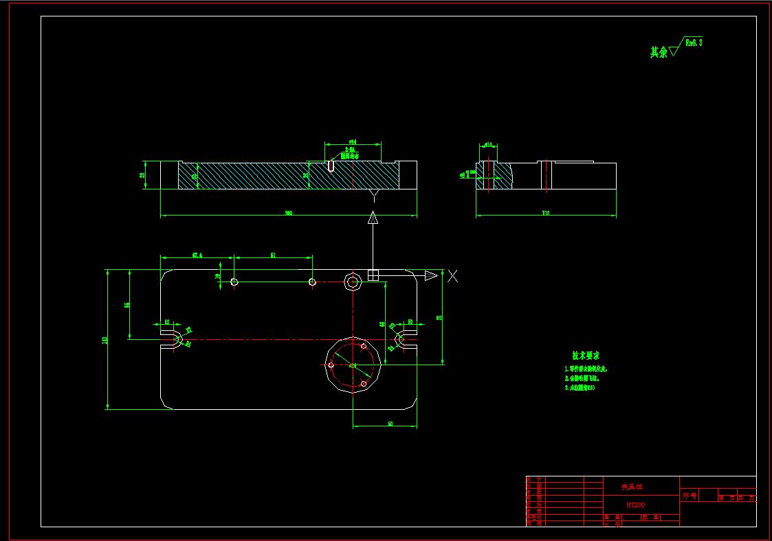Click the Ra6.3 roughness value
The image size is (772, 541).
[694, 43]
